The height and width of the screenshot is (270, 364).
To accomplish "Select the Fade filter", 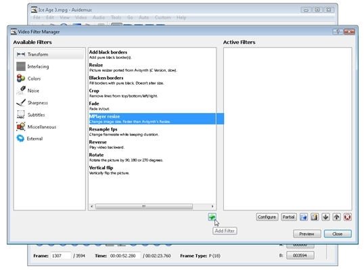I will 152,106.
